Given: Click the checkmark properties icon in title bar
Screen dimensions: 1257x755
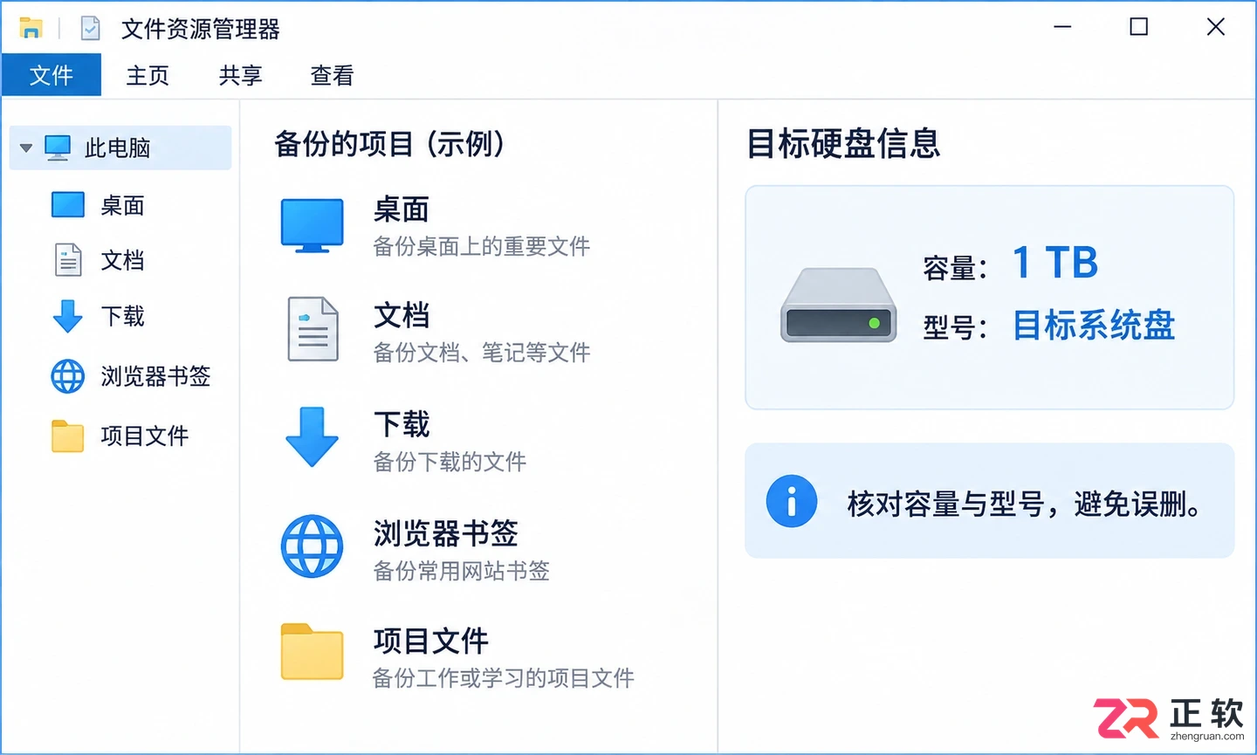Looking at the screenshot, I should (91, 28).
